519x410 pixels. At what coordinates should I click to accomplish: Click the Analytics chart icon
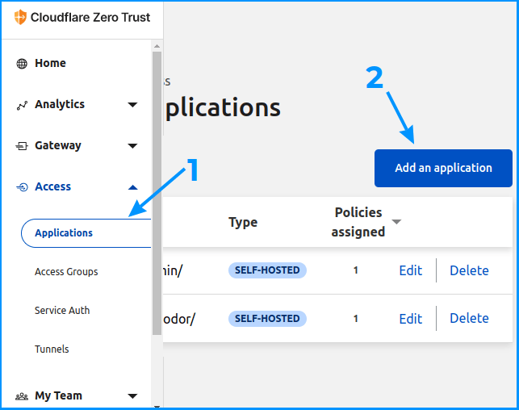(x=22, y=106)
